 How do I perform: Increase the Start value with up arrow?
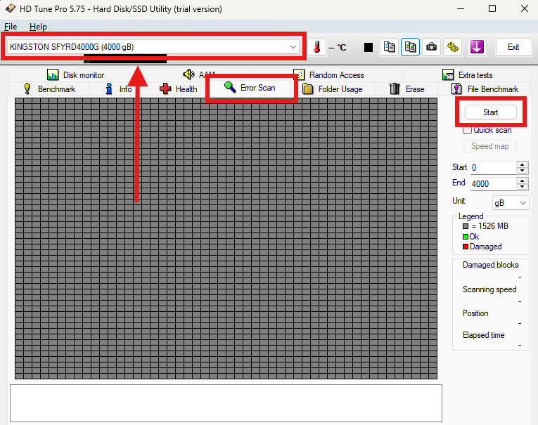(x=522, y=165)
